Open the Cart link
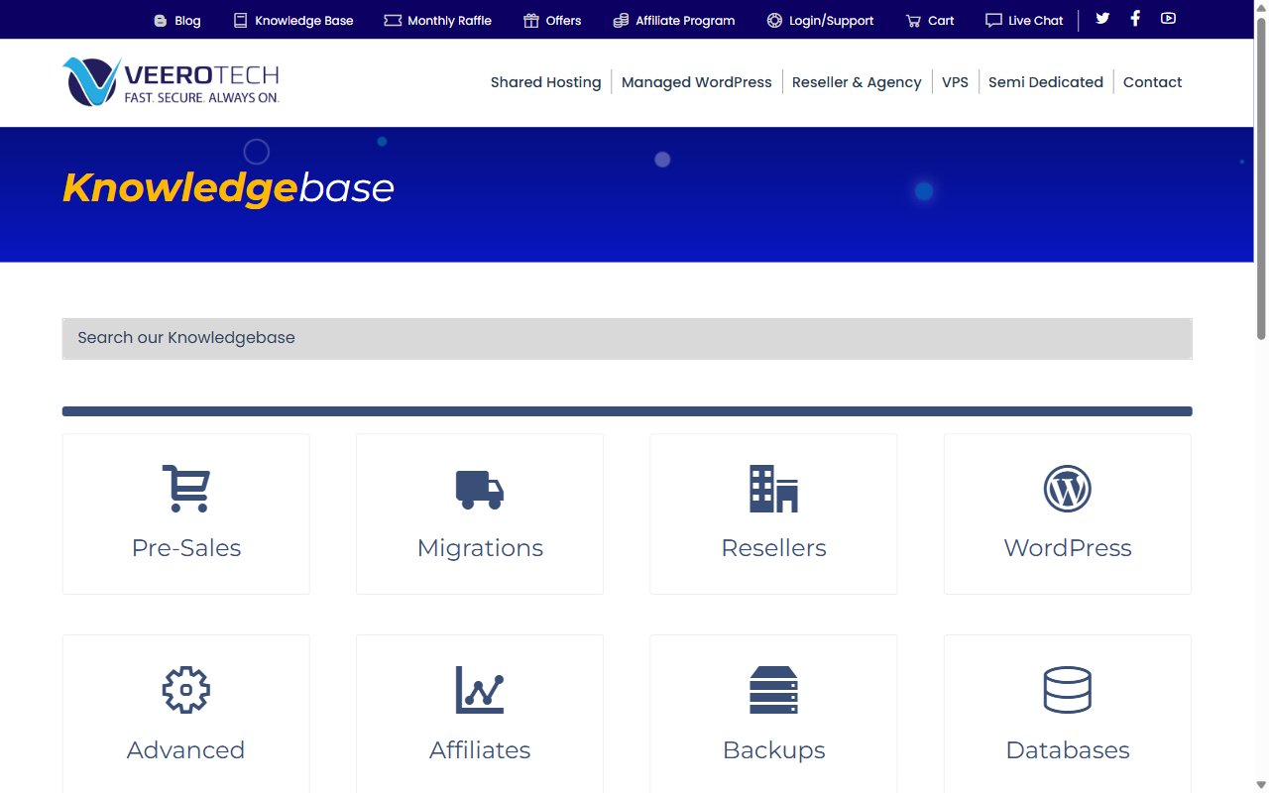Screen dimensions: 1269x793 coord(930,20)
